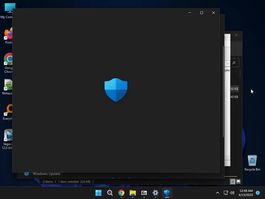
Task: Select the Notepad++ desktop shortcut
Action: pyautogui.click(x=8, y=87)
